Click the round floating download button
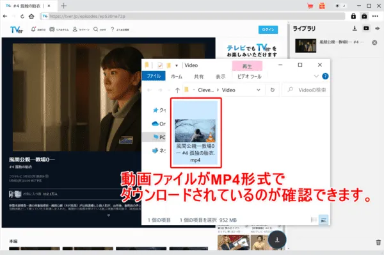Viewport: 384px width, 255px height. pyautogui.click(x=277, y=240)
